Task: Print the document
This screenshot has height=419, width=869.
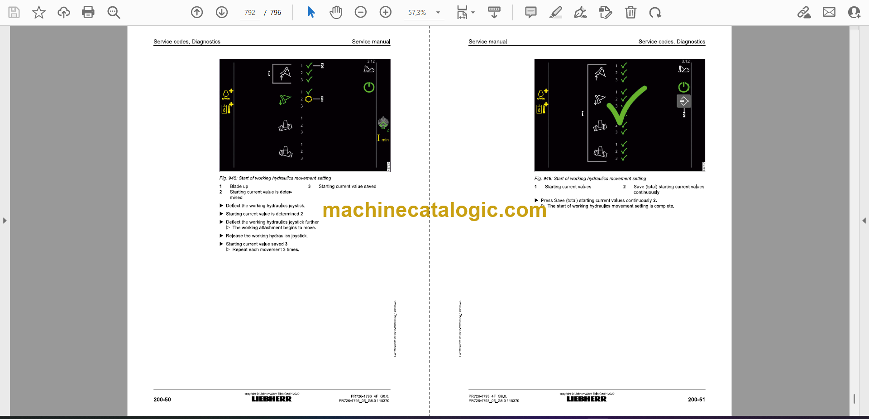Action: pyautogui.click(x=88, y=12)
